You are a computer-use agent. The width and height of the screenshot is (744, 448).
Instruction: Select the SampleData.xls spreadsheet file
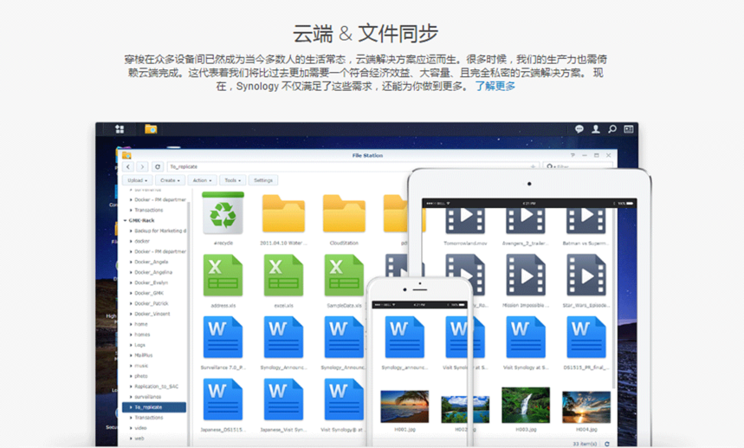345,276
